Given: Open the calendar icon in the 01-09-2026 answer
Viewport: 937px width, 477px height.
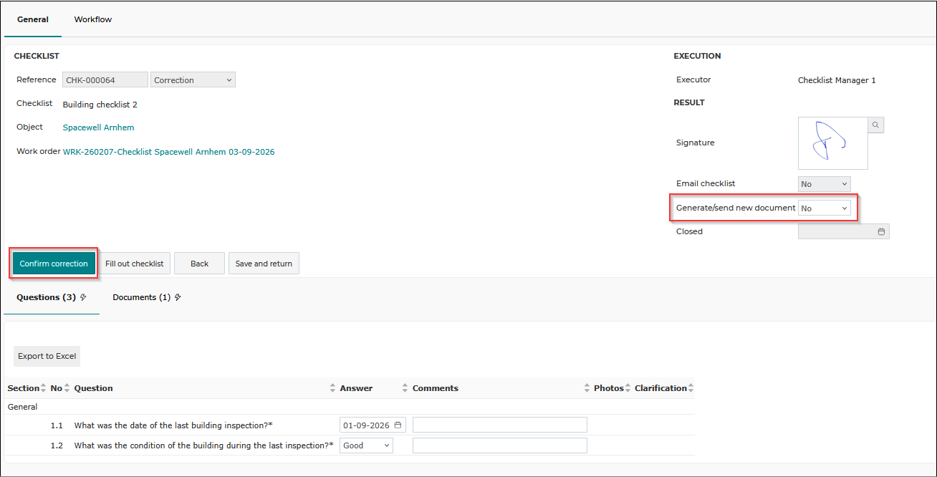Looking at the screenshot, I should (x=398, y=425).
